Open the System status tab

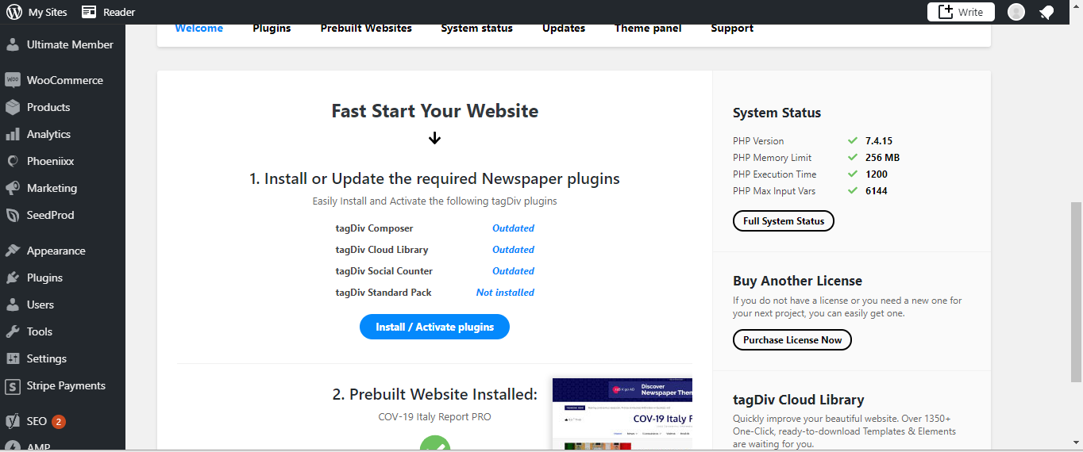pyautogui.click(x=477, y=29)
